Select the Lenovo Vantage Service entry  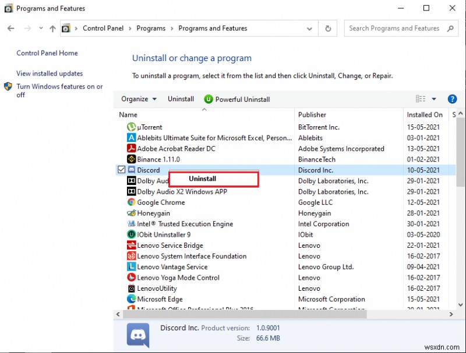(172, 267)
